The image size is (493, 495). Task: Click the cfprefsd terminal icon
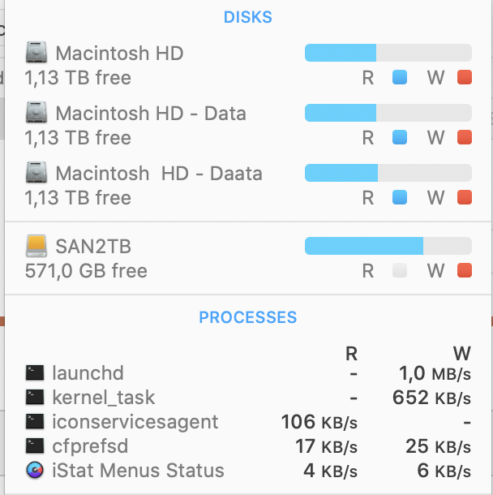(35, 445)
